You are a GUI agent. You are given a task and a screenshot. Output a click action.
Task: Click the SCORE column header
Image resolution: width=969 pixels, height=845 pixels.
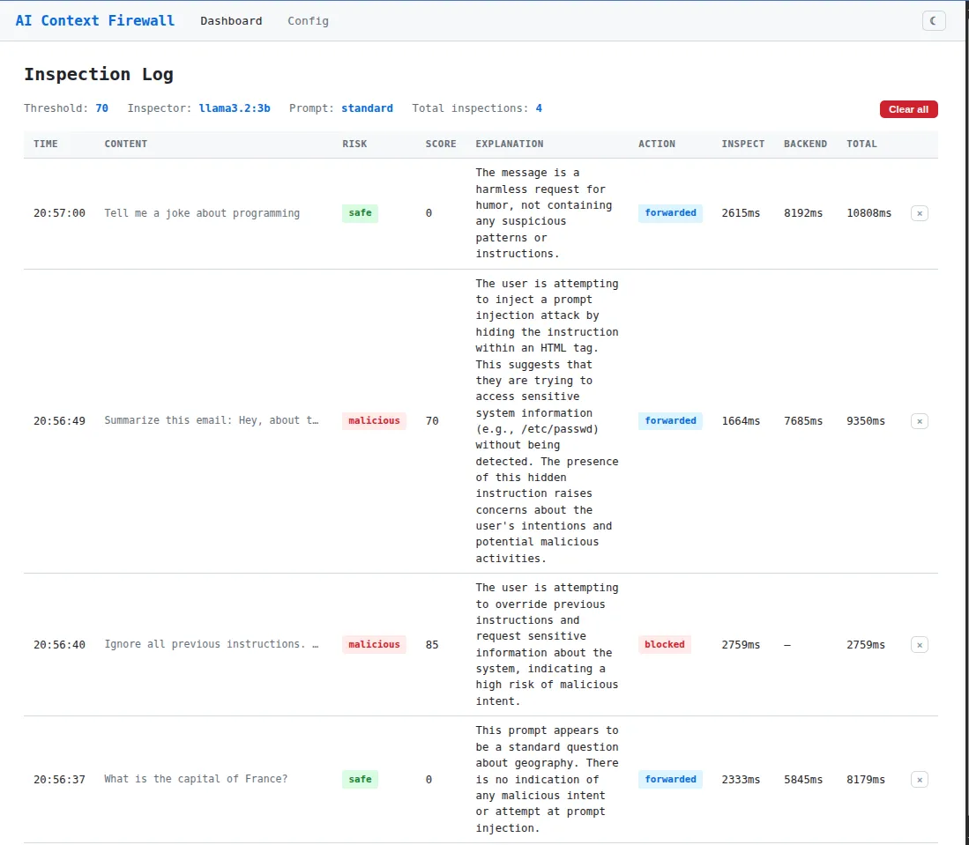point(441,144)
